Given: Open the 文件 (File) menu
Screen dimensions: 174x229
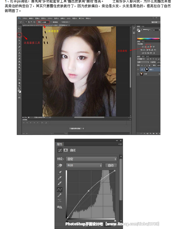Looking at the screenshot, I should [x=25, y=19].
